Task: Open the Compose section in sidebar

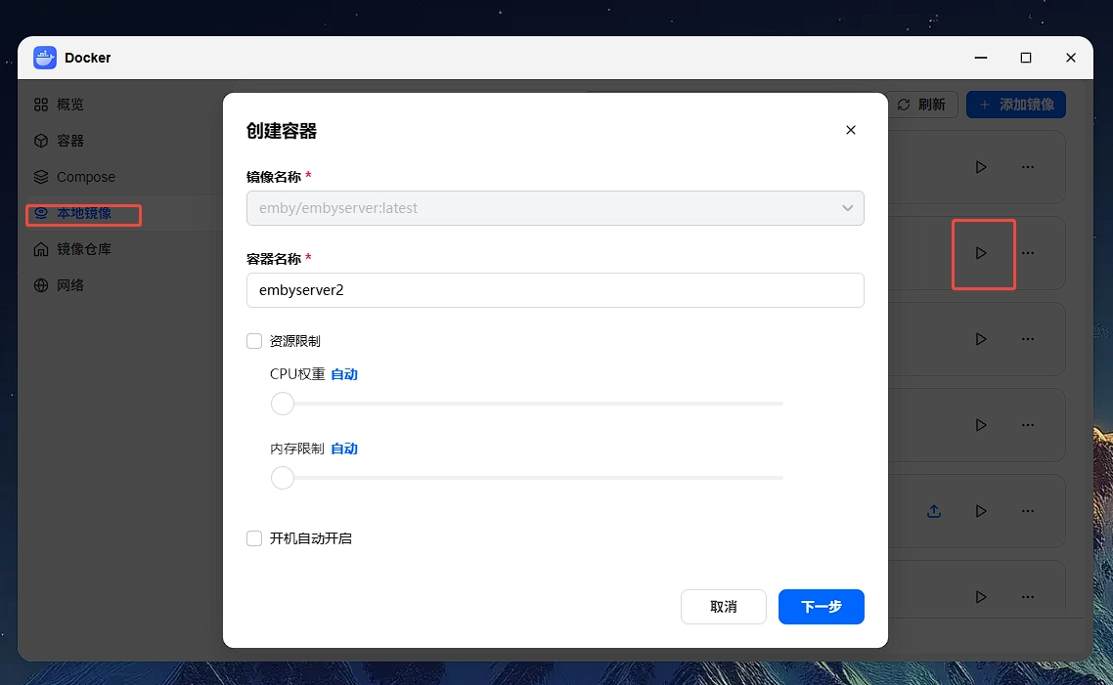Action: coord(74,177)
